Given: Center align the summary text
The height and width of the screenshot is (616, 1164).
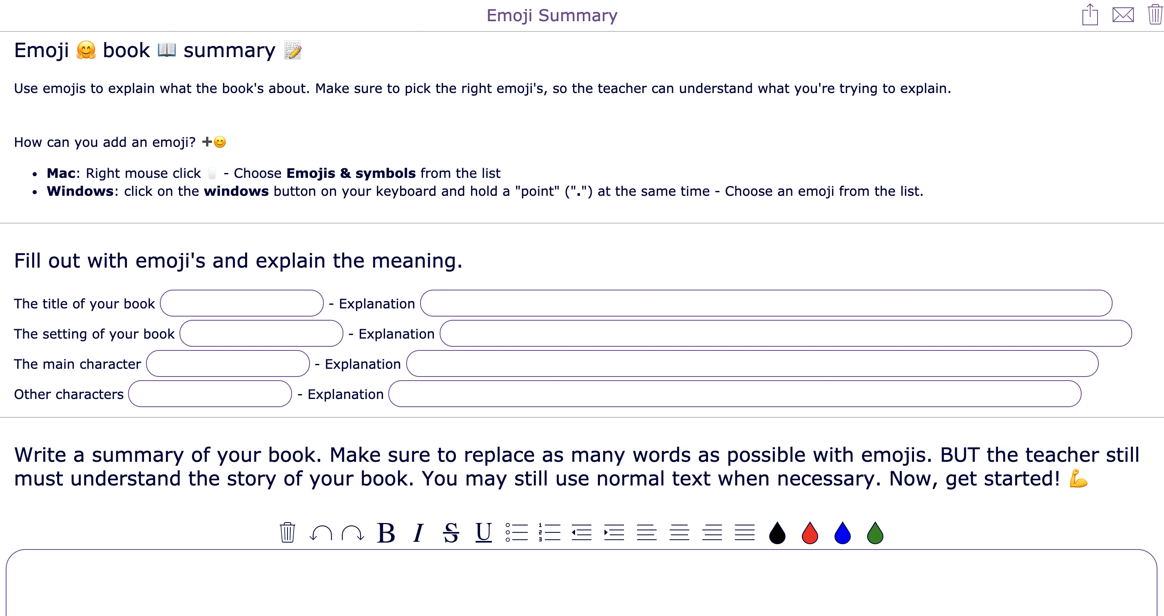Looking at the screenshot, I should pos(679,533).
